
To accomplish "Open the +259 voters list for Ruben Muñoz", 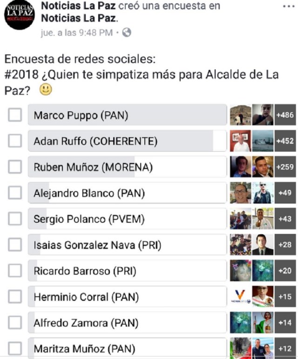I will tap(284, 167).
